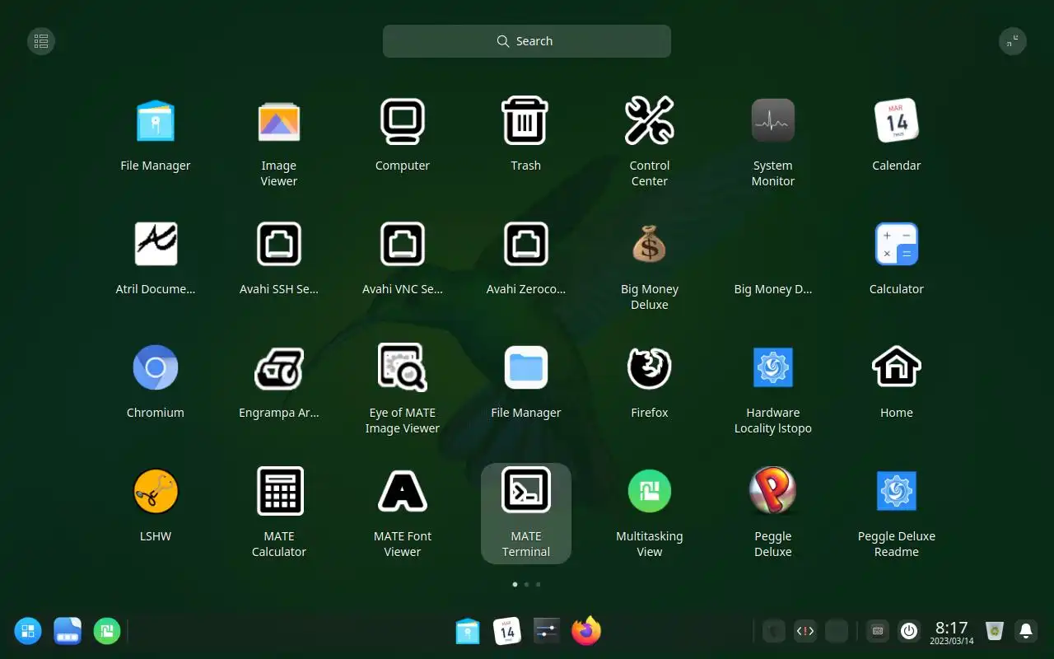Launch System Monitor
The height and width of the screenshot is (659, 1054).
pos(773,121)
